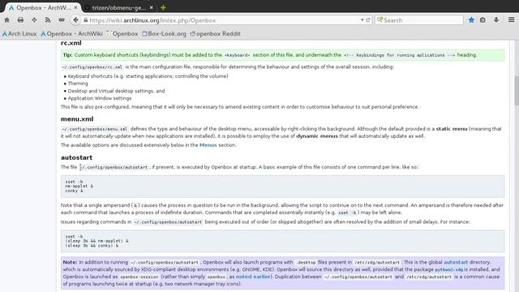
Task: Click the menu.xml heading
Action: click(77, 119)
